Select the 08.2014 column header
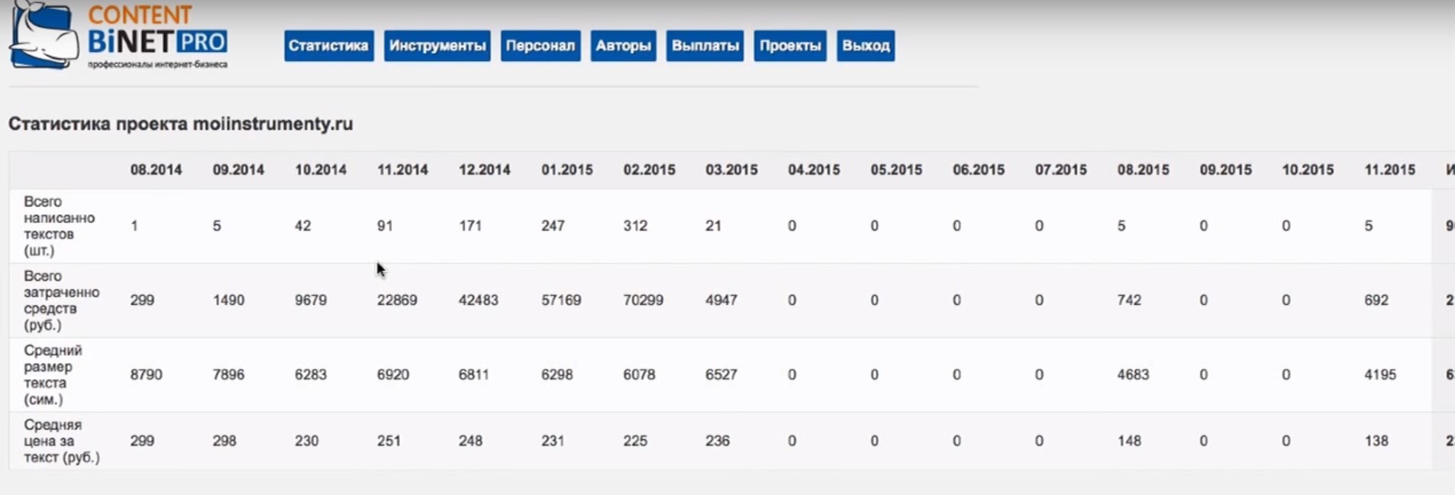The height and width of the screenshot is (495, 1455). tap(156, 170)
